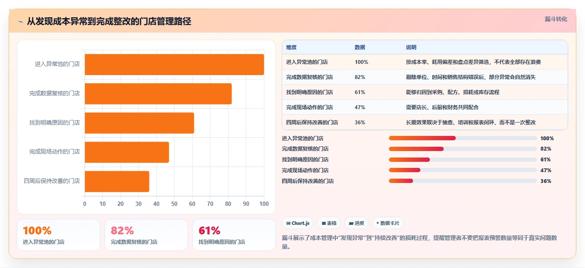
Task: Select the 数据卡片 chip
Action: (388, 223)
